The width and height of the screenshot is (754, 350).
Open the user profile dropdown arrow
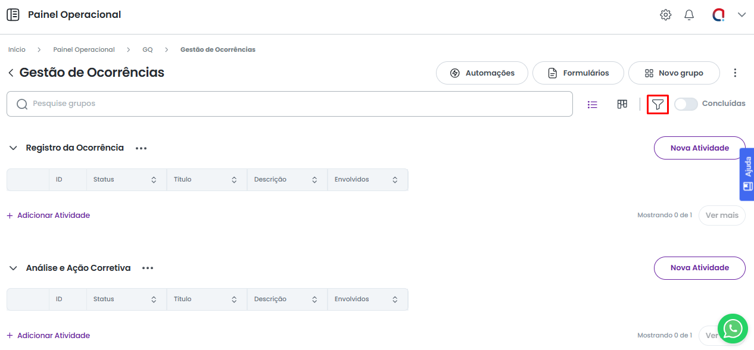[x=741, y=15]
